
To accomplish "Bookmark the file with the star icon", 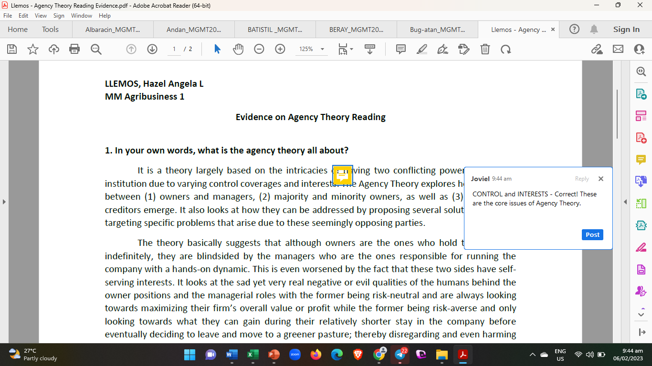I will coord(33,49).
